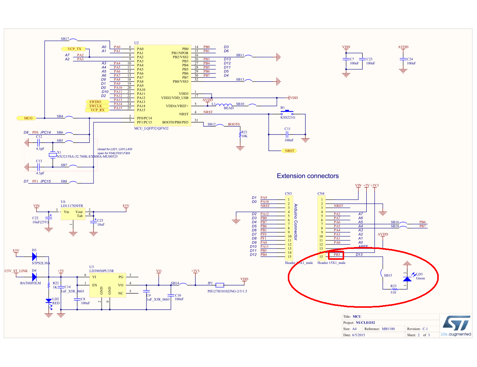Select the B1 KSS221G push button symbol
This screenshot has width=477, height=367.
(287, 112)
